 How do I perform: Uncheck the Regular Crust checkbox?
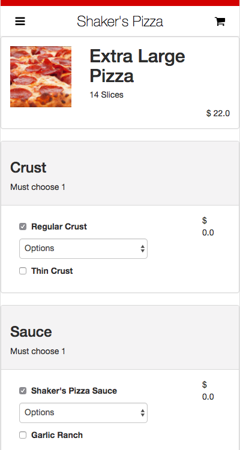23,226
